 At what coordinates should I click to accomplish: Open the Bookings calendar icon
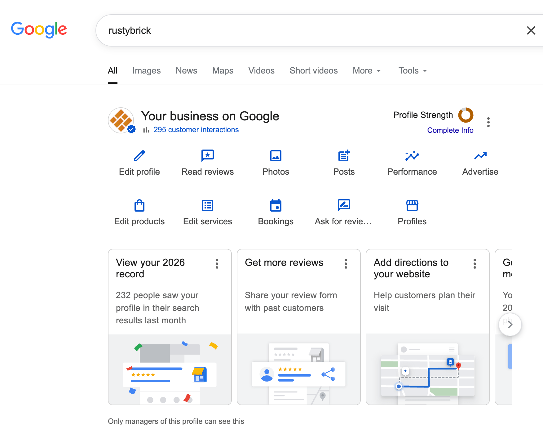[276, 205]
